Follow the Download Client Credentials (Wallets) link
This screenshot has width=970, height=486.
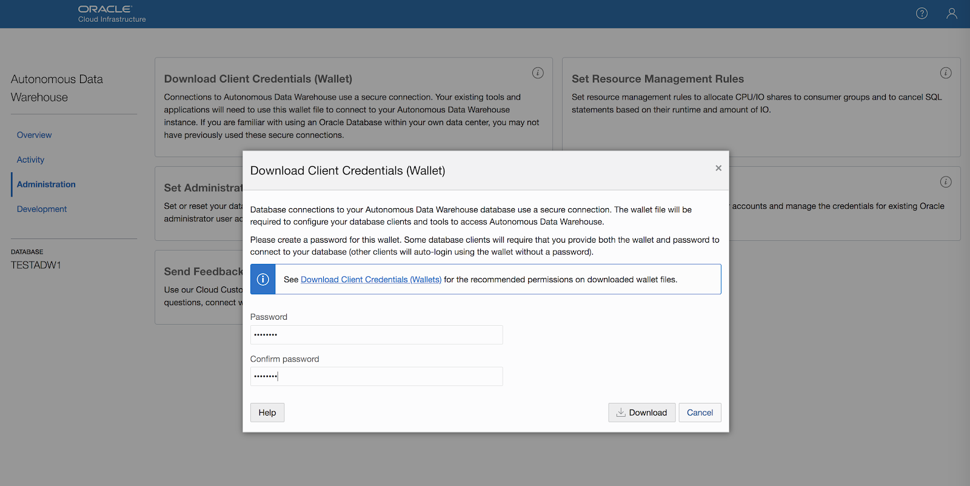coord(371,280)
